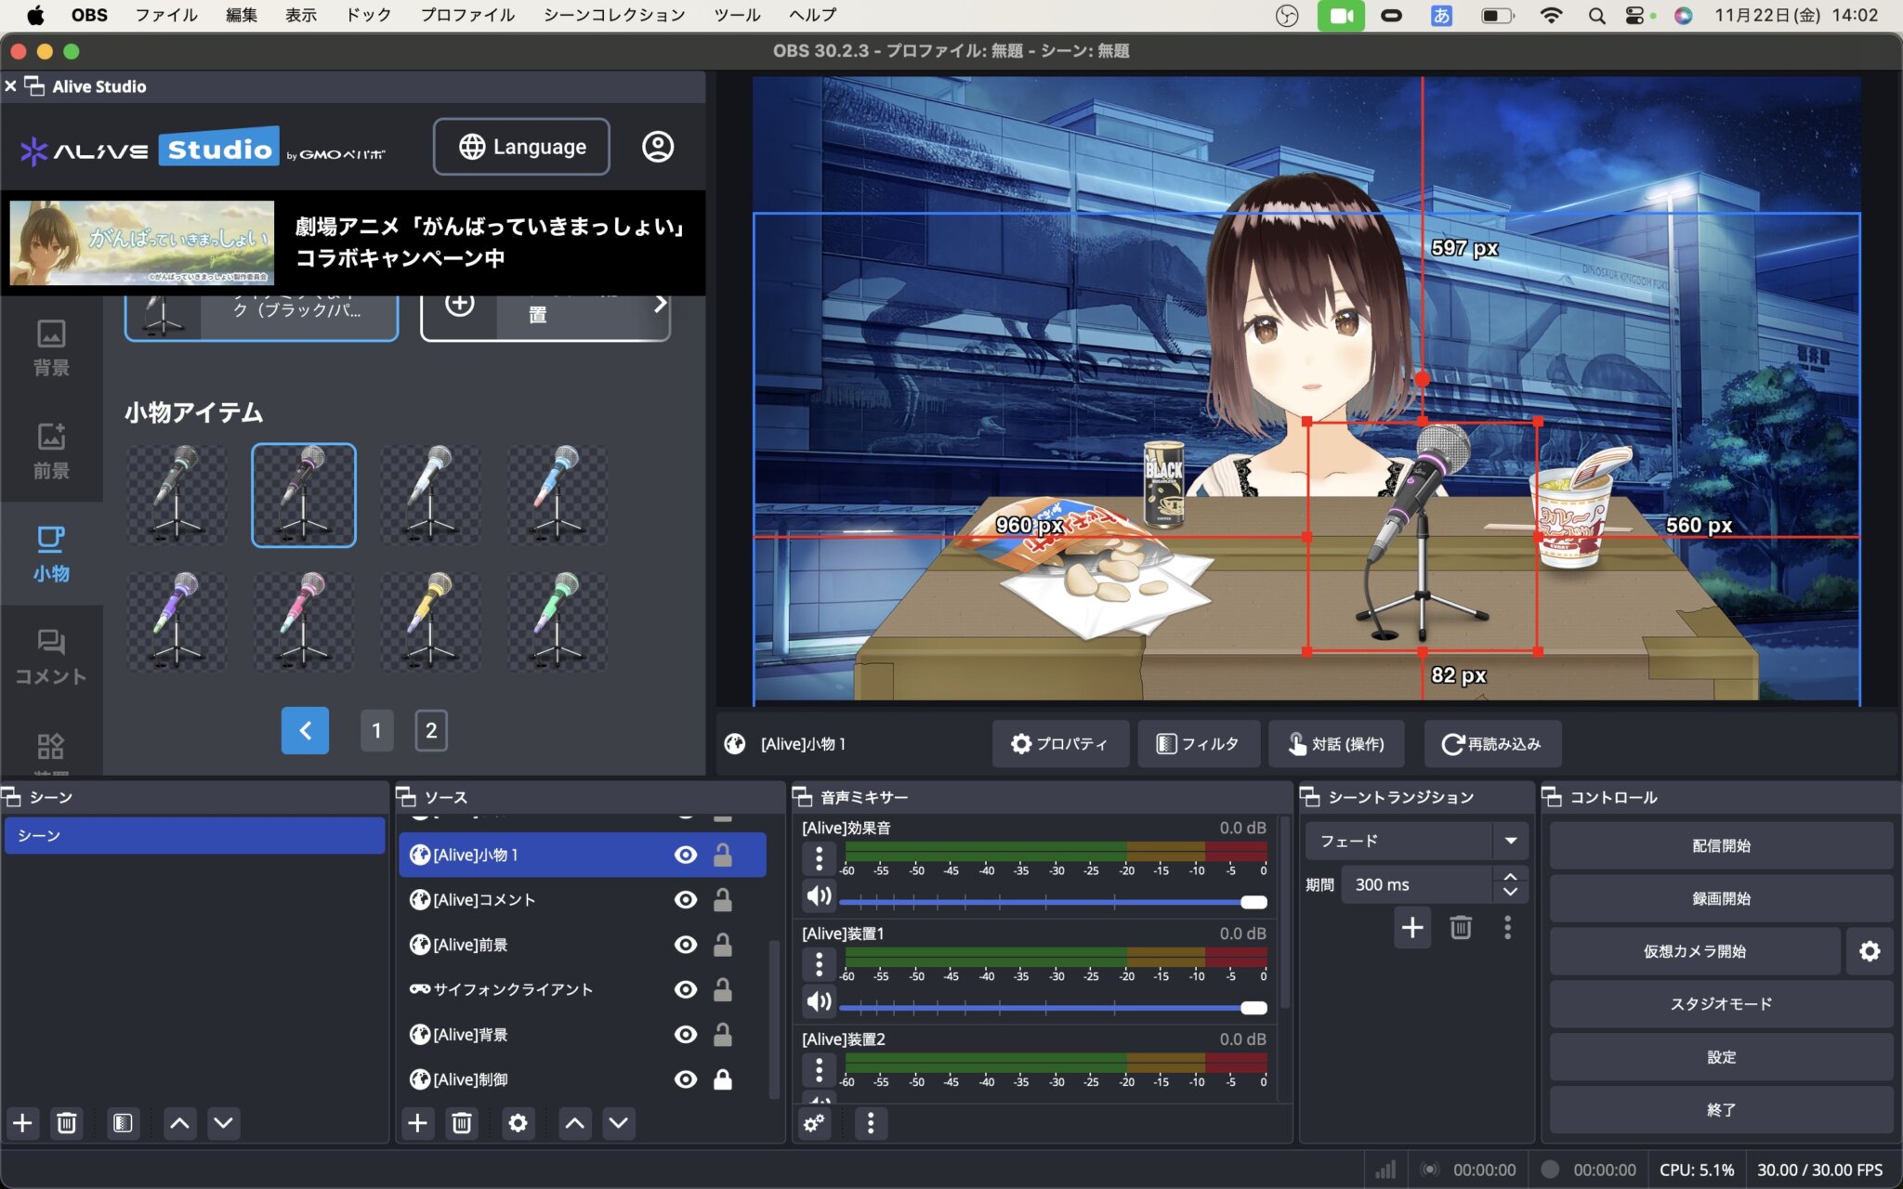Open the 背景 sidebar section

click(x=51, y=347)
